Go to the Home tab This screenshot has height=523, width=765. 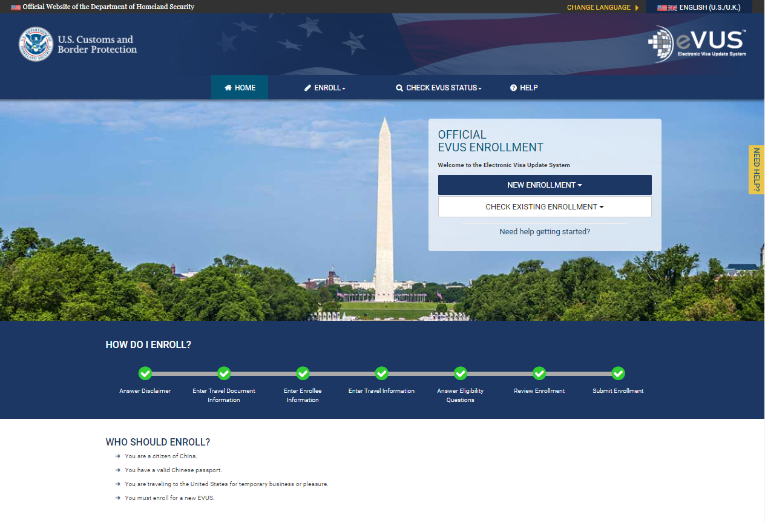click(x=240, y=88)
